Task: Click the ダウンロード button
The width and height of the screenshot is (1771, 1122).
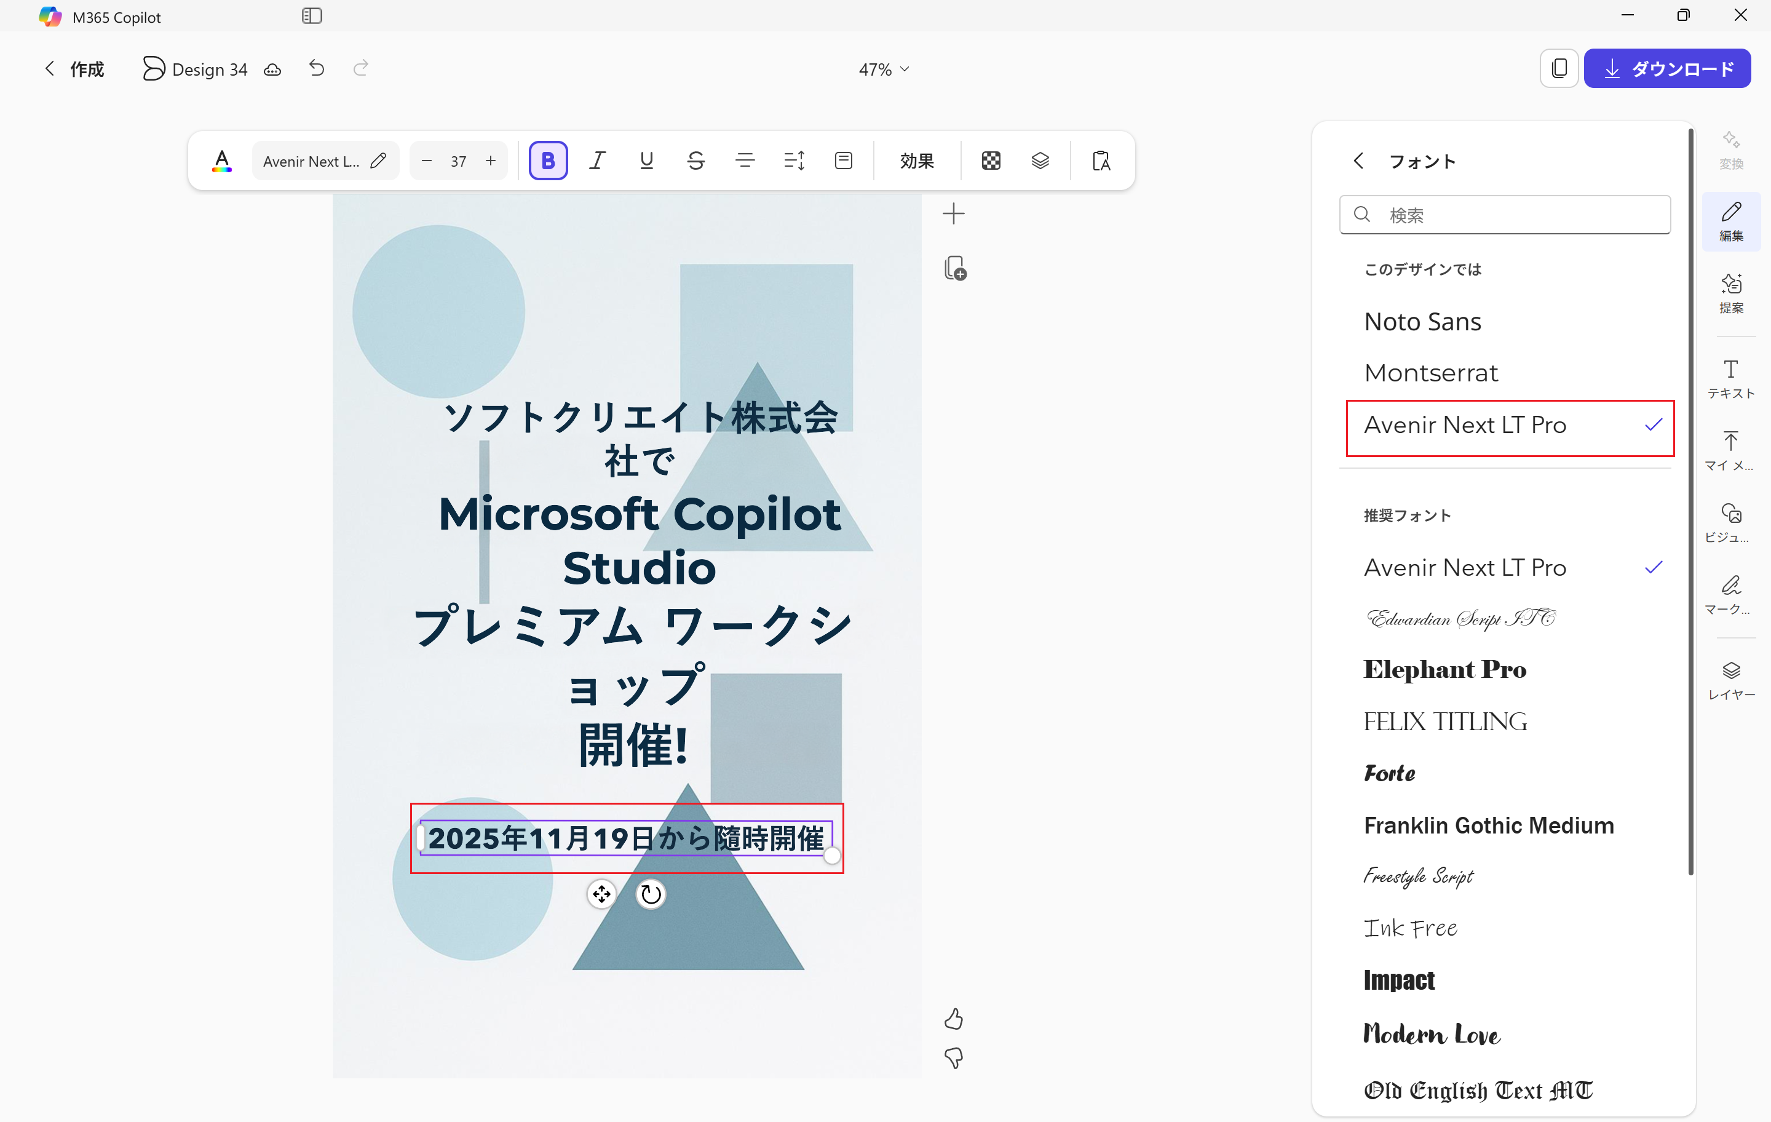Action: [x=1667, y=68]
